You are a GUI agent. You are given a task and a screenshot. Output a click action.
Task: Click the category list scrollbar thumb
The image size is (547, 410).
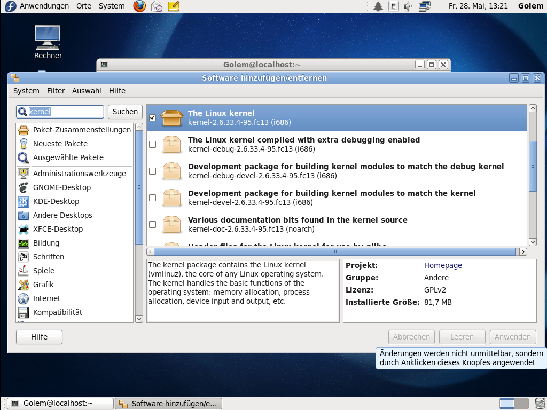[x=139, y=187]
